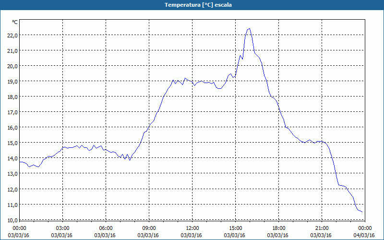384x240 pixels.
Task: Select the 21,0 y-axis label
Action: [13, 51]
